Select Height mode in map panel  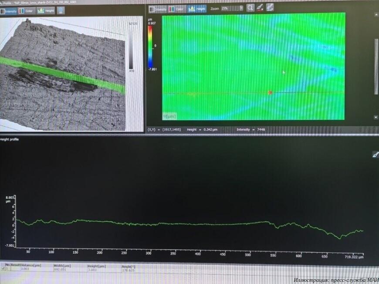coord(197,9)
